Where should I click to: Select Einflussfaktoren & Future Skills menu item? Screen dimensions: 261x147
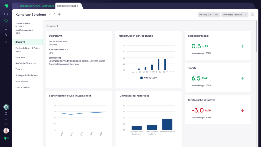coord(27,50)
